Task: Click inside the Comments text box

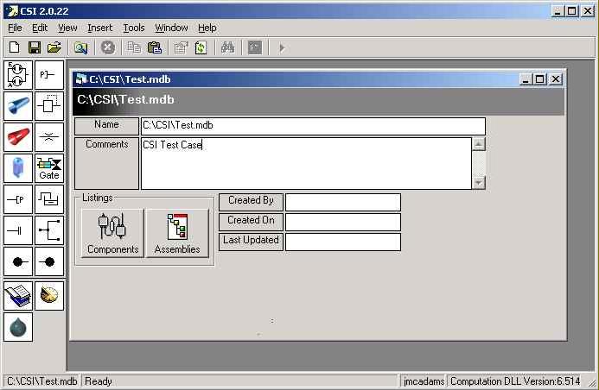Action: point(305,164)
